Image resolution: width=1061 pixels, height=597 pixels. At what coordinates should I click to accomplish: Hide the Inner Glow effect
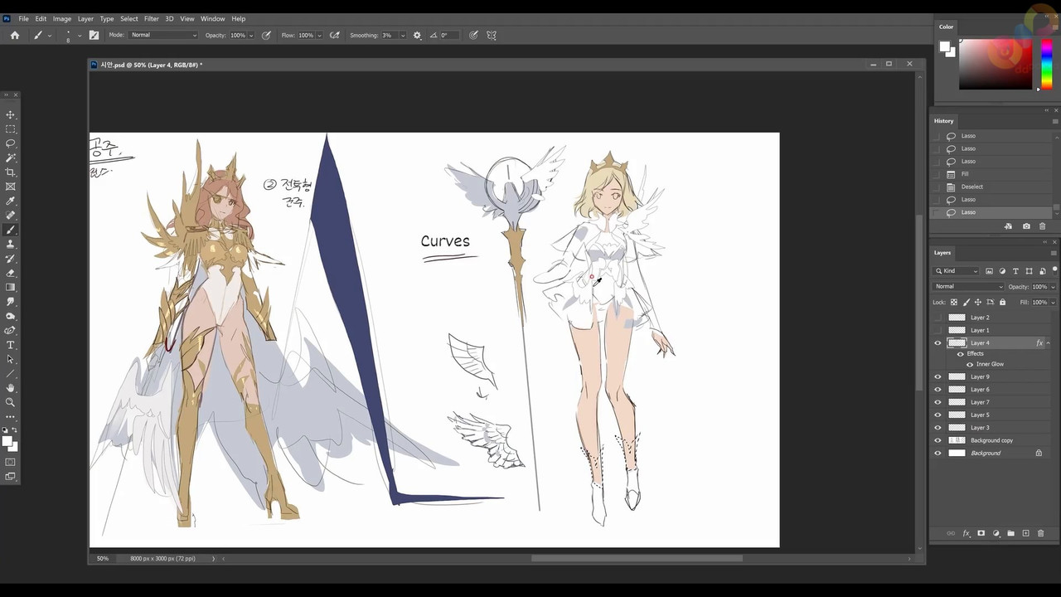coord(970,364)
